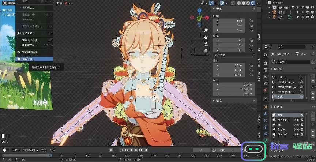Click the blue Z axis on navigation gizmo
Viewport: 316px width, 162px height.
pos(199,10)
